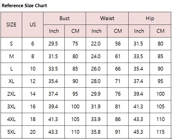172x139 pixels.
Task: Click bust value 29.5 inch
Action: point(53,44)
